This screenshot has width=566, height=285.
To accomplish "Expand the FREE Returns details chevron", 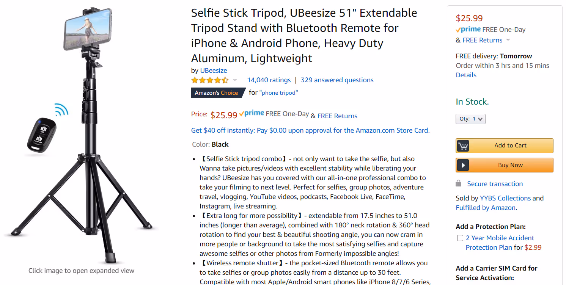I will [x=508, y=40].
